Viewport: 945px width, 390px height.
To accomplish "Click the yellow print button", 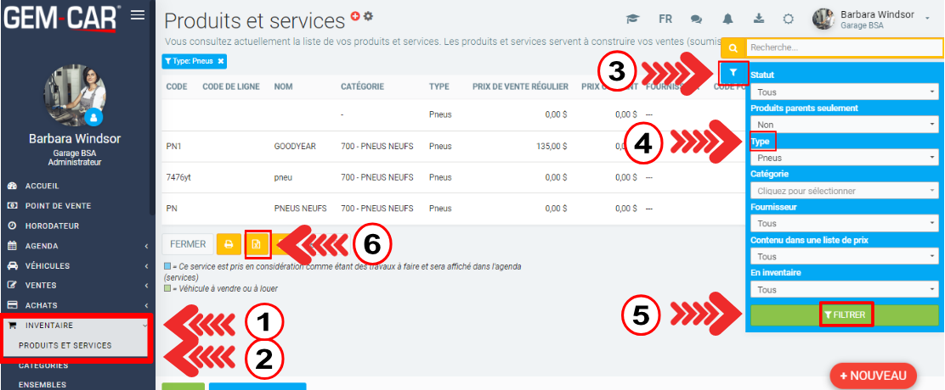I will [228, 244].
